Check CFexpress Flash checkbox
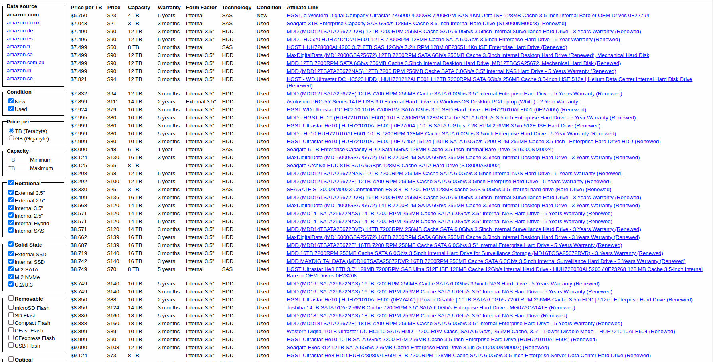 11,338
